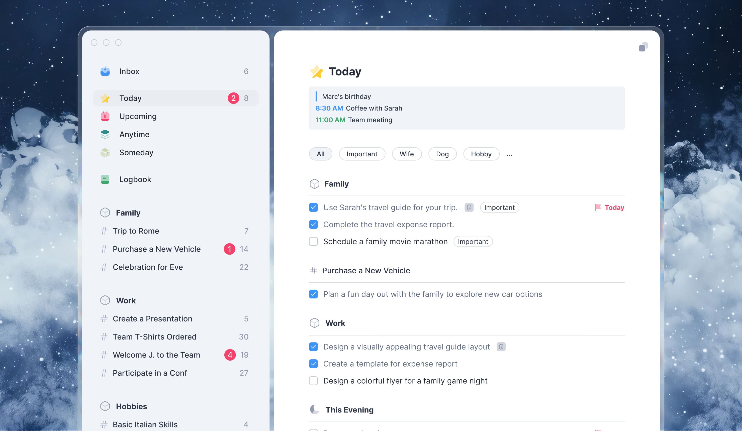Click the yellow star icon beside the Today heading
This screenshot has height=431, width=742.
317,71
